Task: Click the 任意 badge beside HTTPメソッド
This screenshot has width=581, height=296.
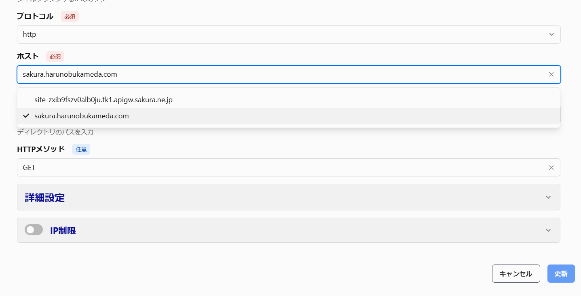Action: (81, 149)
